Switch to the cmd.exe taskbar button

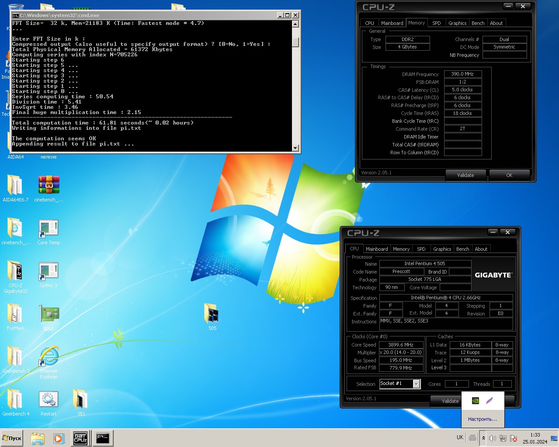pos(103,438)
